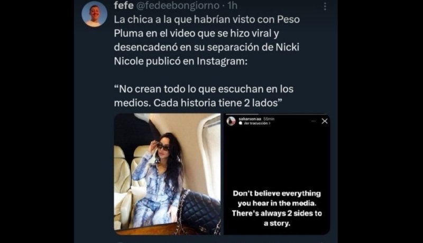Click the '1h' tweet timestamp
This screenshot has width=423, height=243.
click(x=232, y=6)
